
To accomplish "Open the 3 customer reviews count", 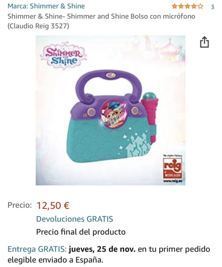I will 213,7.
